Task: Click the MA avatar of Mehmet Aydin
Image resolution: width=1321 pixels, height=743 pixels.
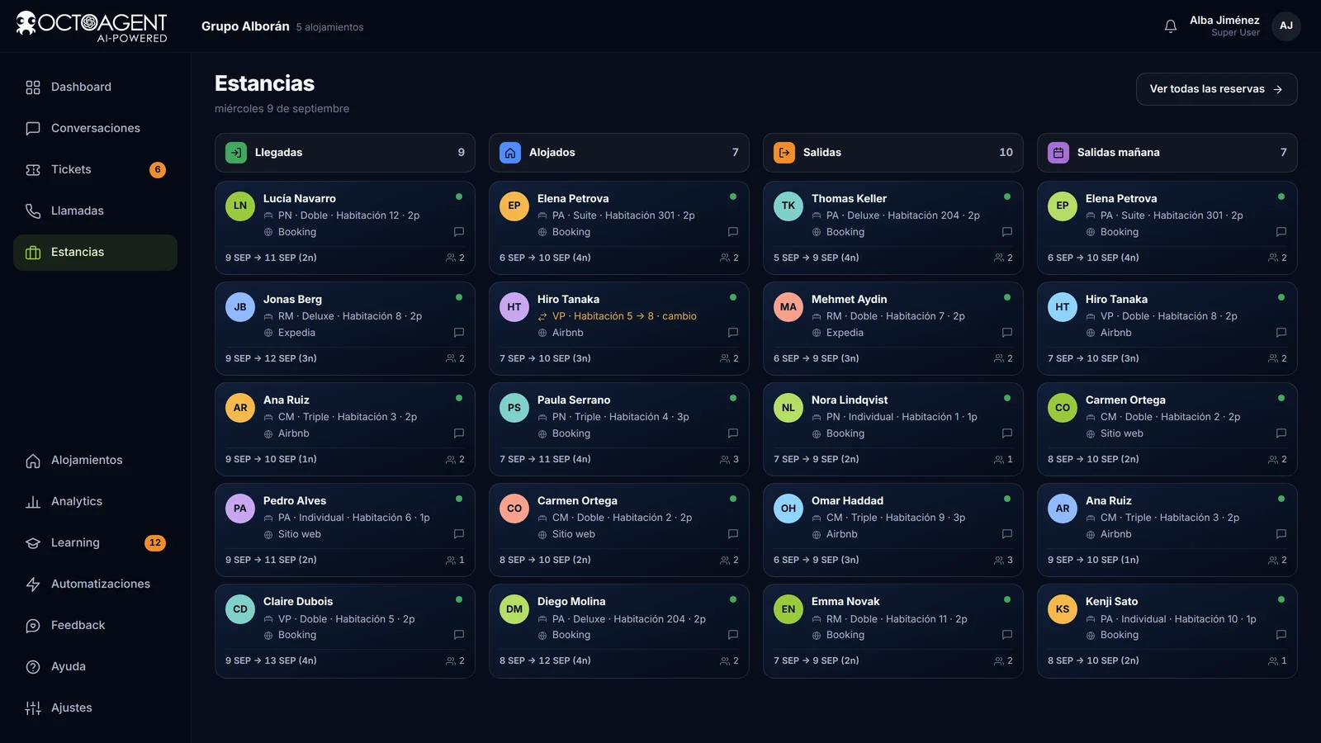Action: click(x=788, y=307)
